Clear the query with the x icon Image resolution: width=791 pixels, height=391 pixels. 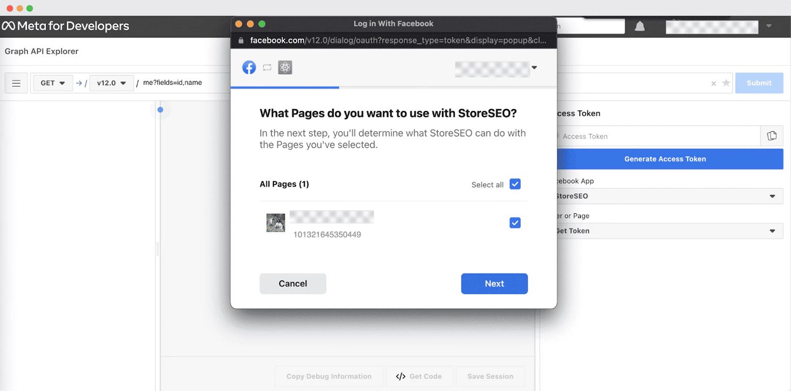pyautogui.click(x=713, y=83)
